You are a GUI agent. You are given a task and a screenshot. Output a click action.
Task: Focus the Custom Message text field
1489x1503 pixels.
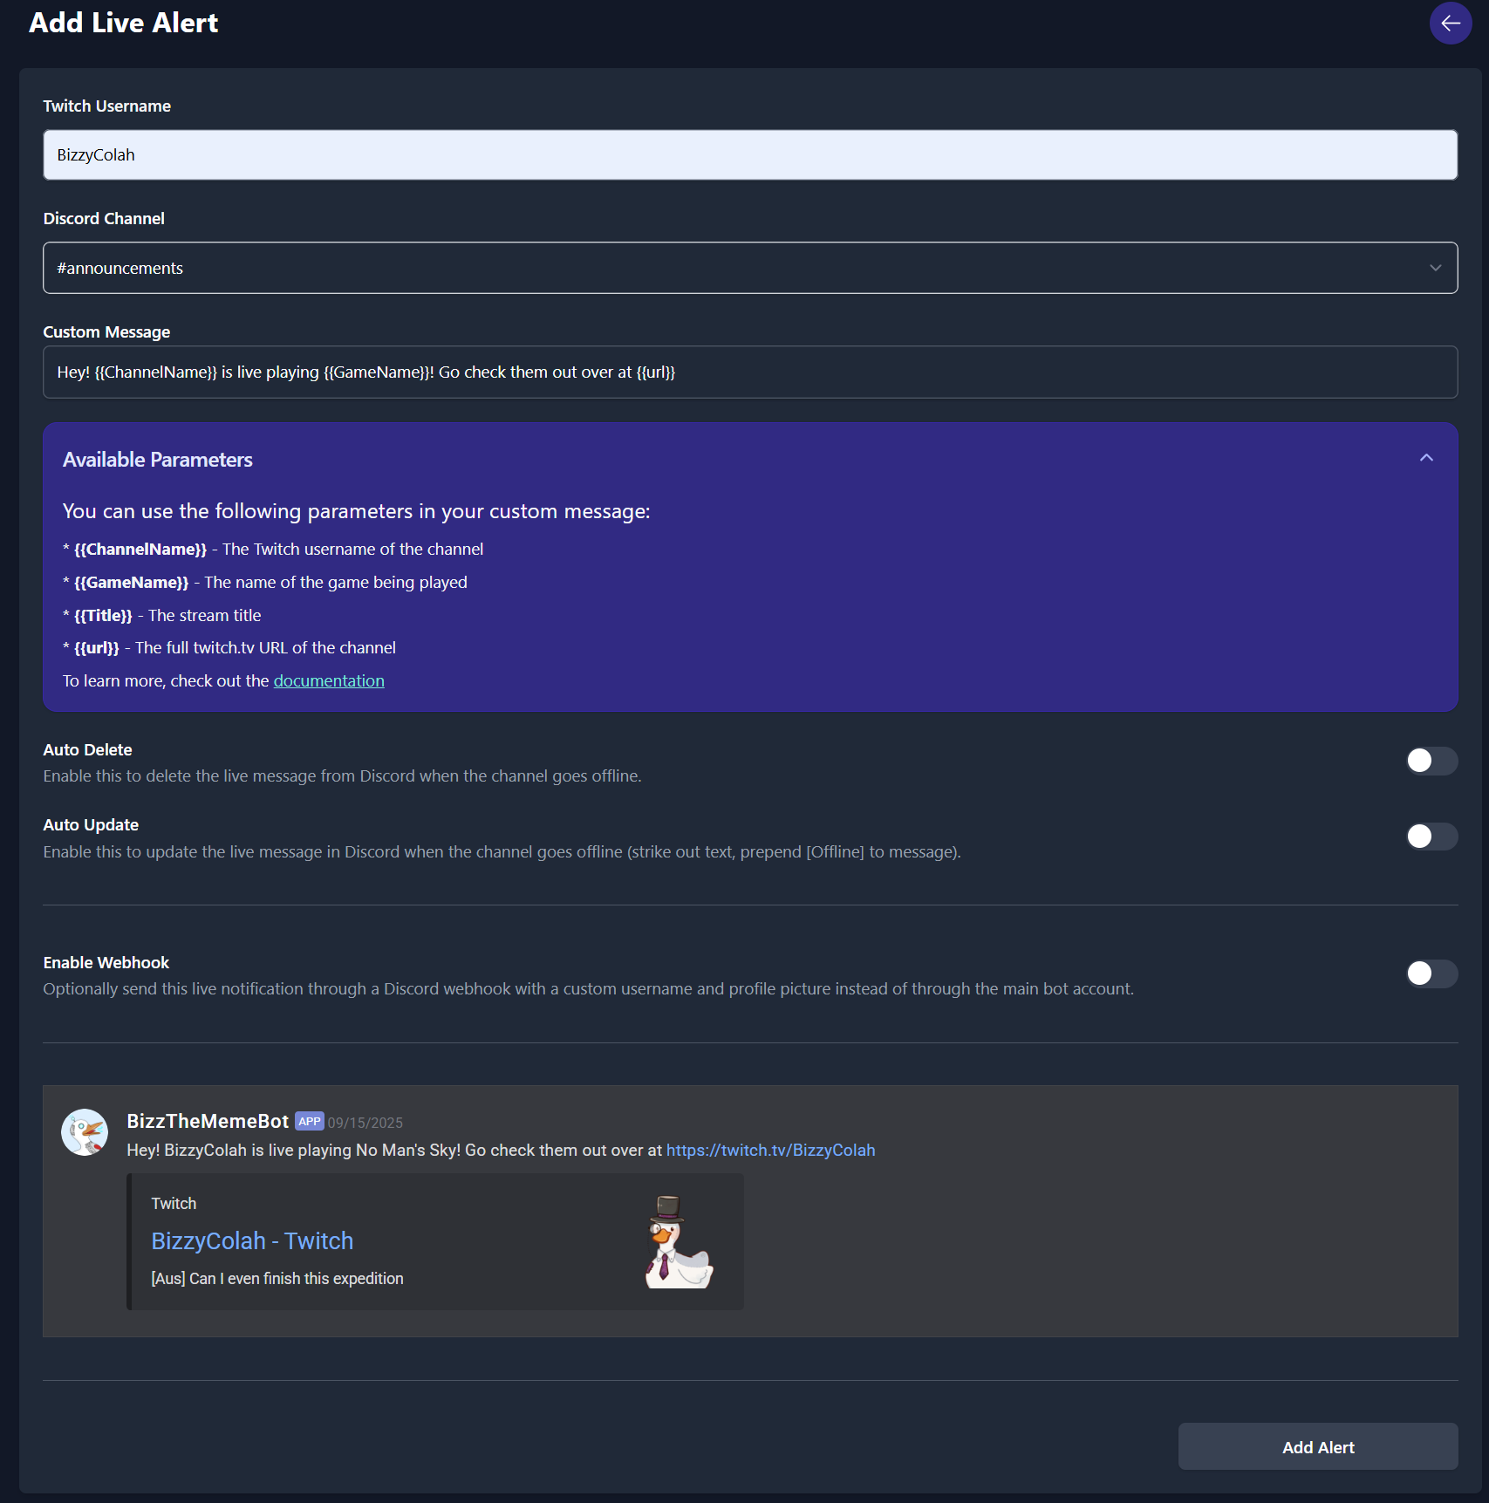point(749,372)
